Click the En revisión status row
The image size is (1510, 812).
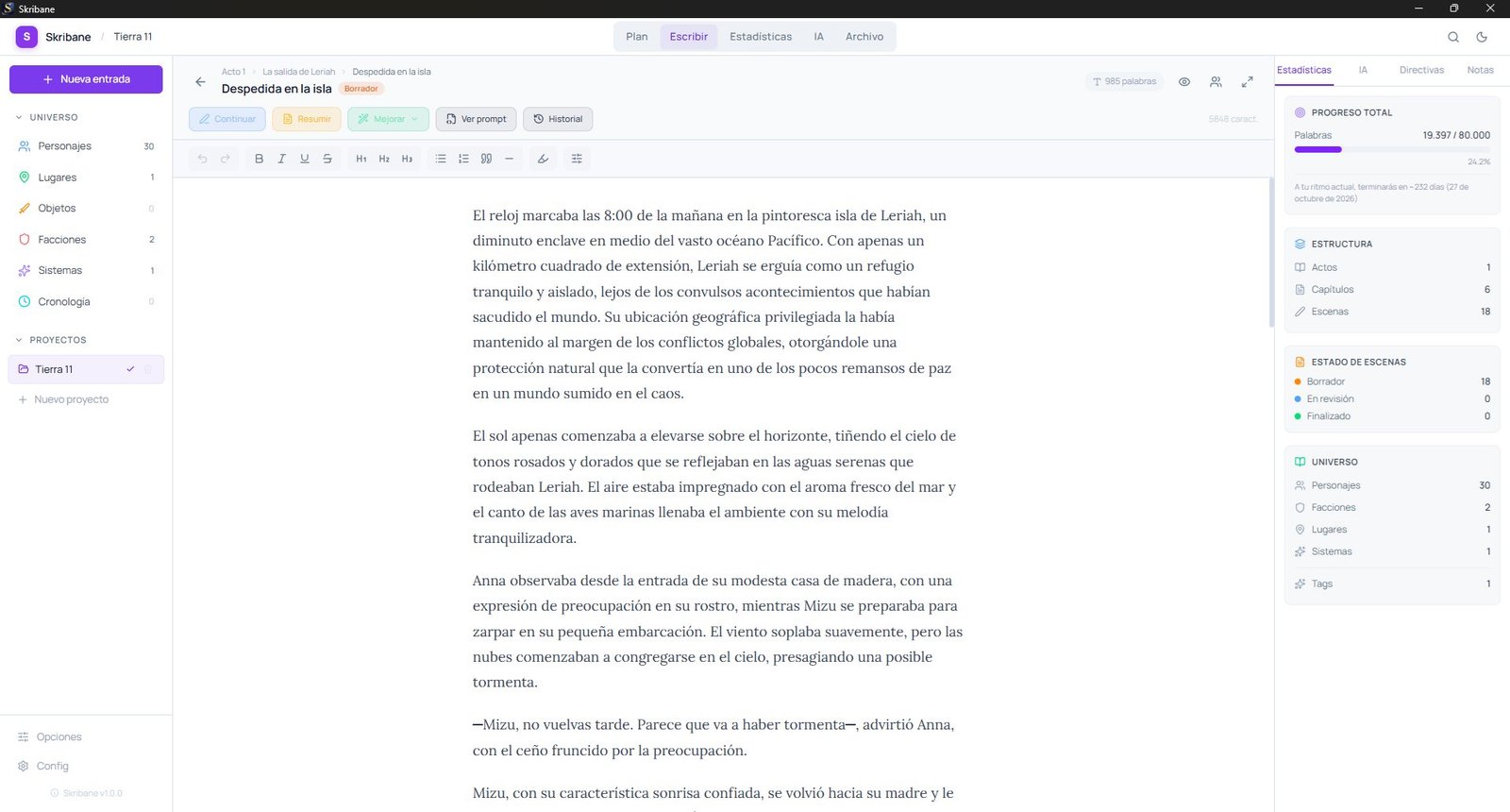(x=1392, y=399)
